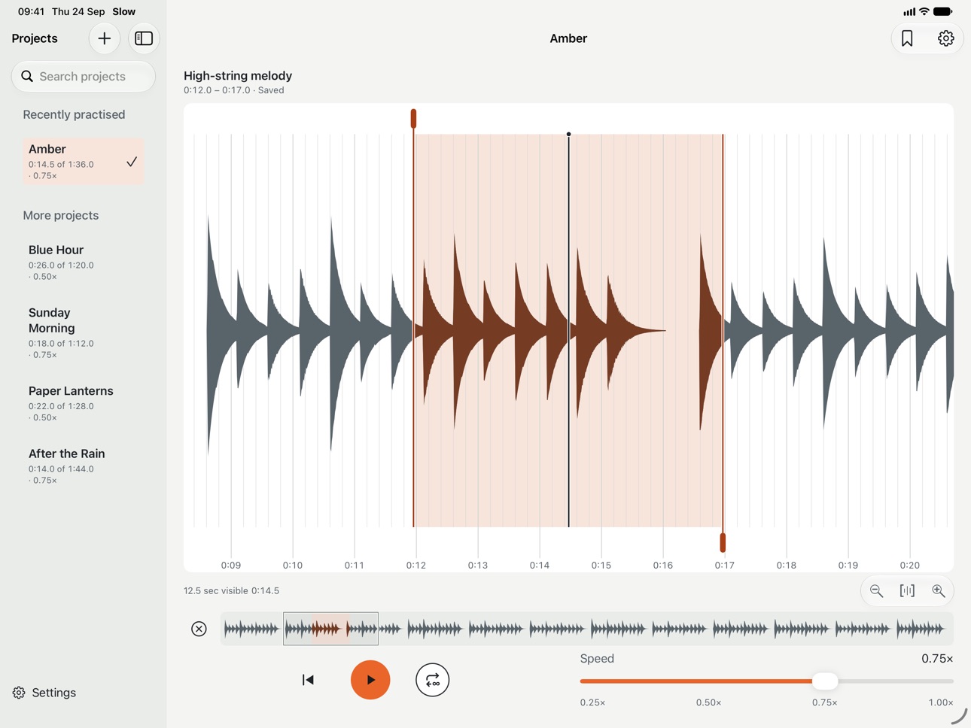Zoom out the waveform view
971x728 pixels.
876,591
